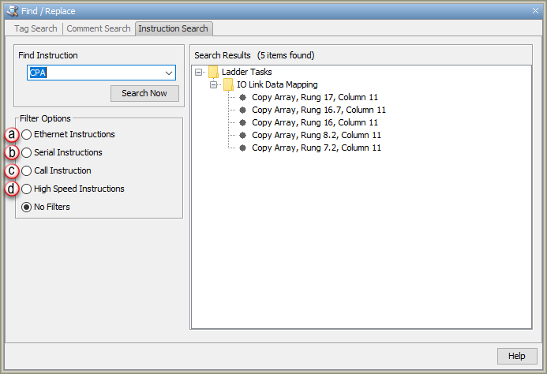
Task: Open the Find Instruction dropdown list
Action: click(169, 73)
